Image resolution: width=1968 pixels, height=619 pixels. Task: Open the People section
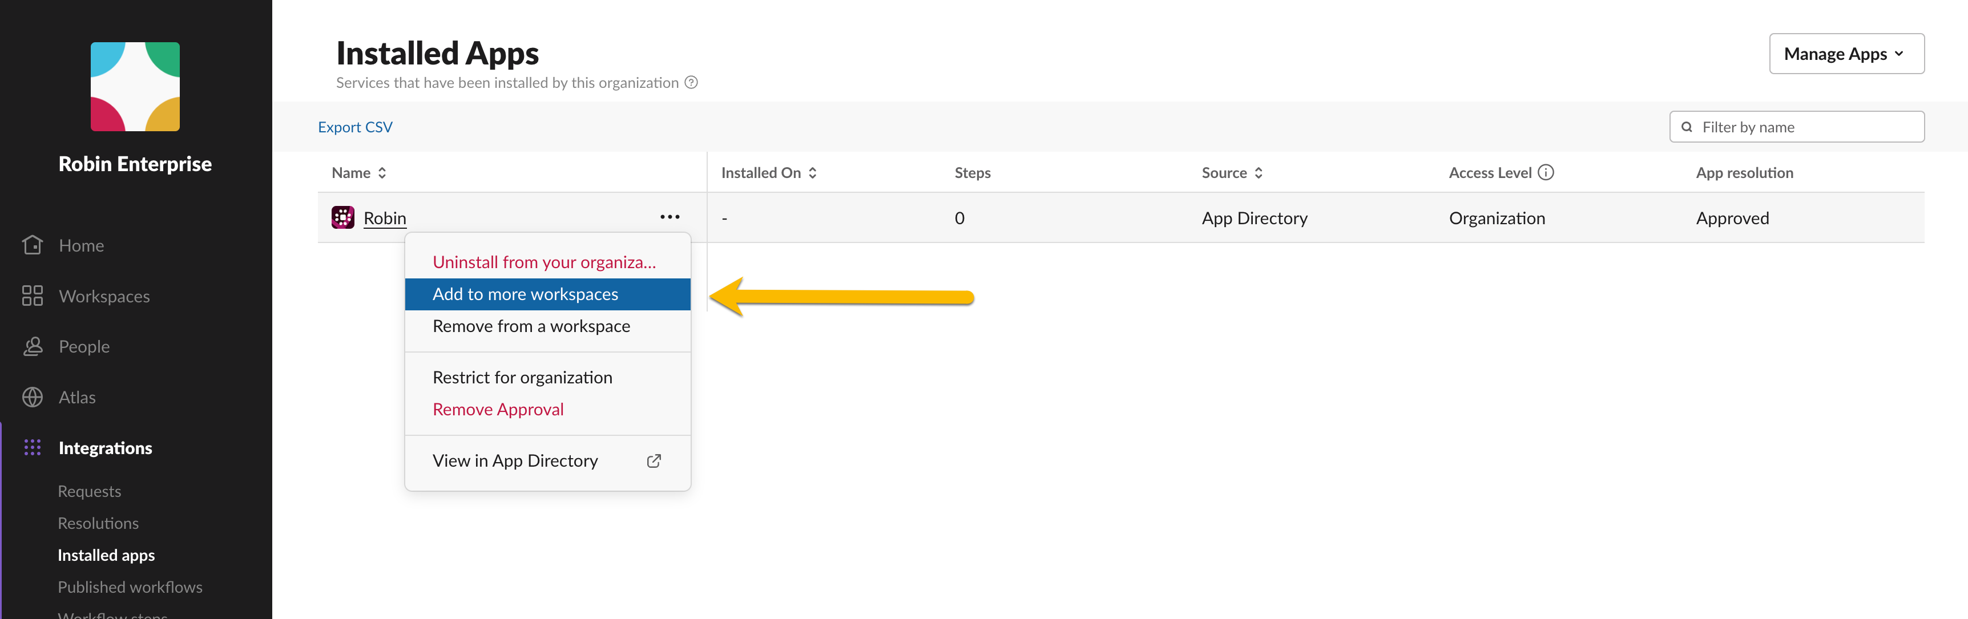click(x=33, y=346)
